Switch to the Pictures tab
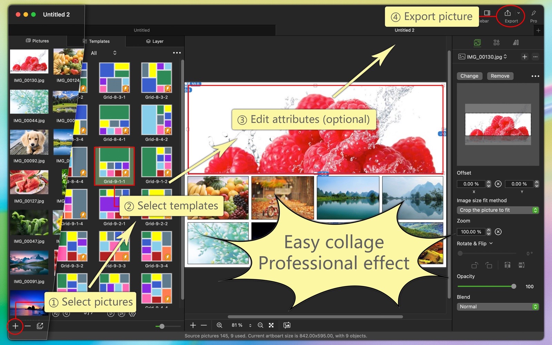 [37, 41]
